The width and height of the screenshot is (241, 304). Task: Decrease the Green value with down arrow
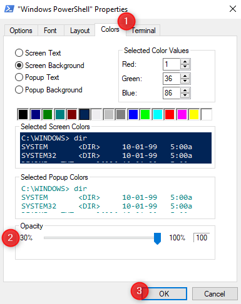pyautogui.click(x=185, y=81)
